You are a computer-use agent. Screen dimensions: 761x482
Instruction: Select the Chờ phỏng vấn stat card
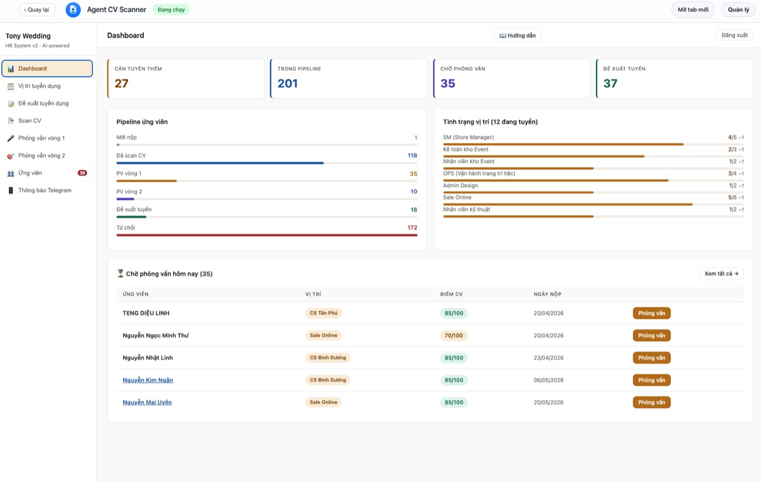512,79
